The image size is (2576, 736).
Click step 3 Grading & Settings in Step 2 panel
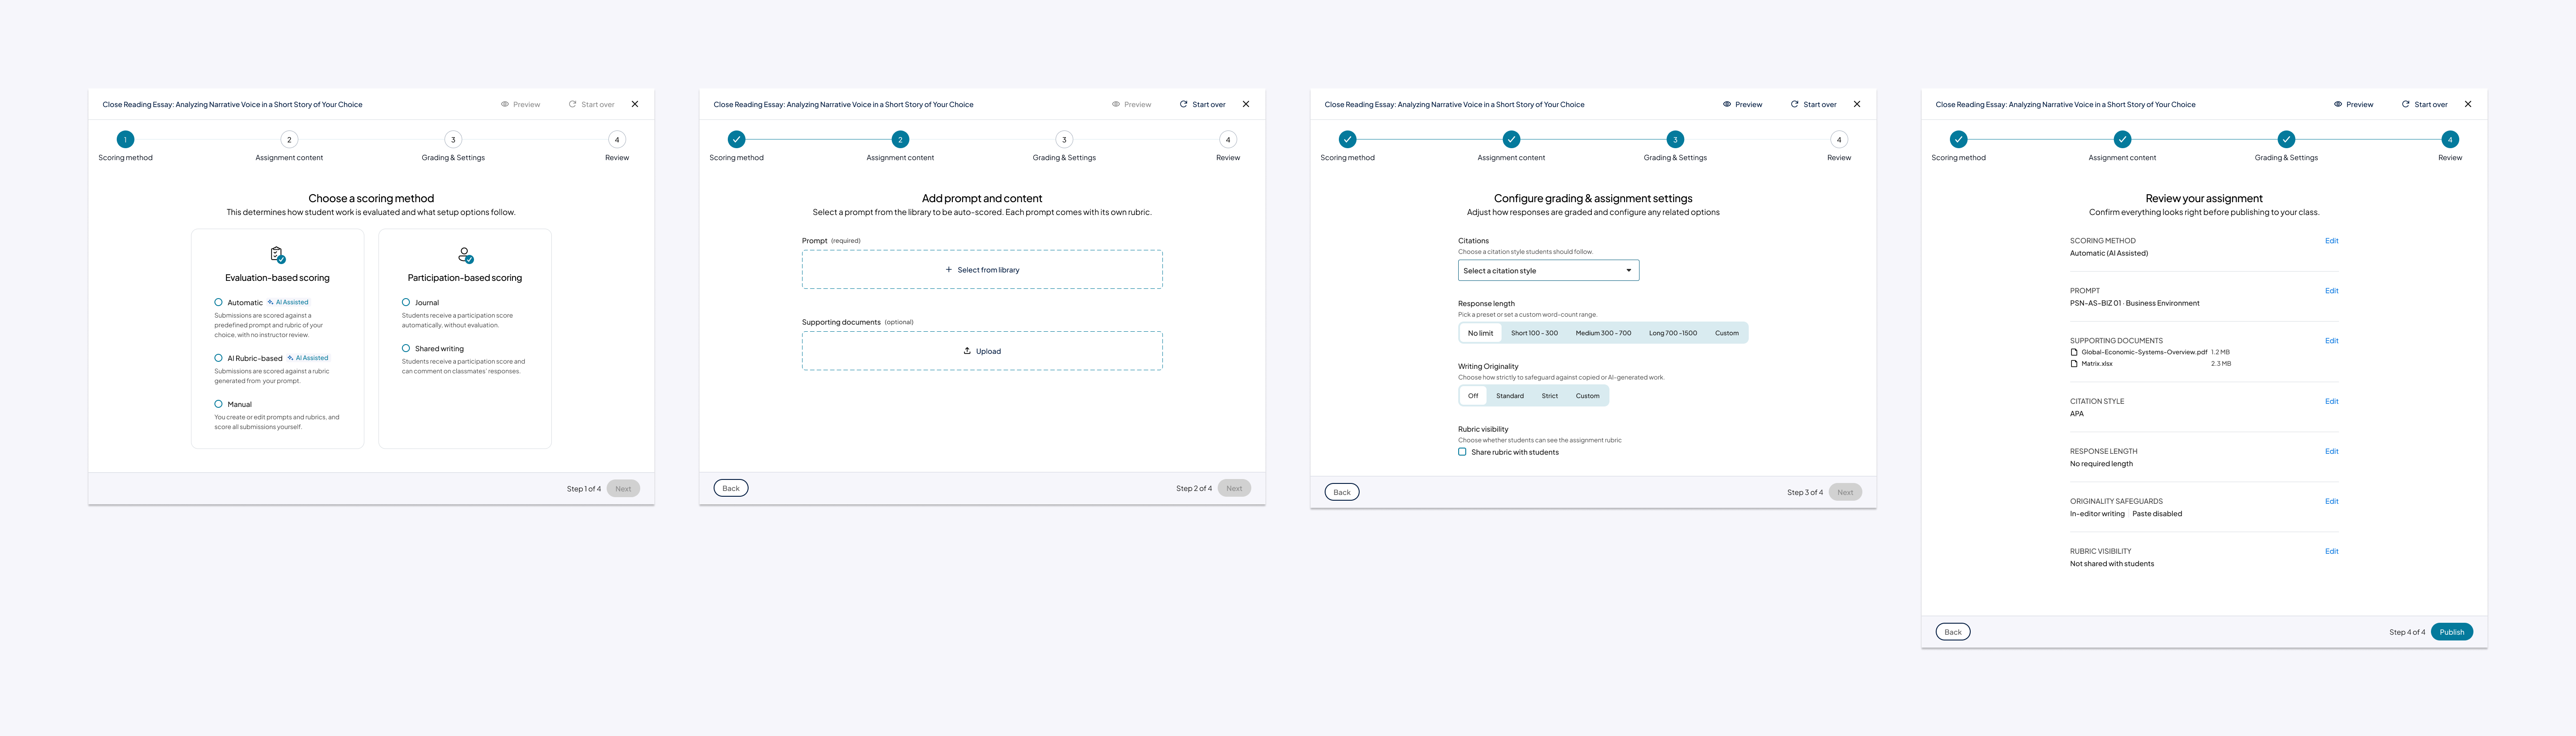[x=1064, y=139]
